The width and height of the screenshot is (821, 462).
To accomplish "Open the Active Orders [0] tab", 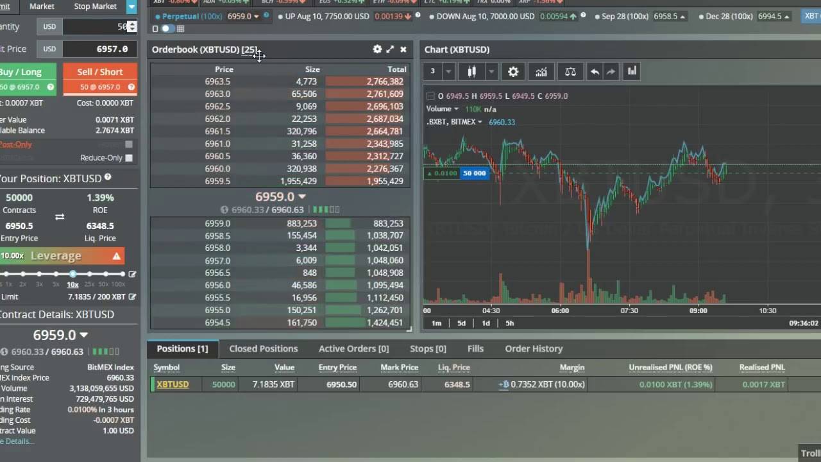I will click(353, 348).
